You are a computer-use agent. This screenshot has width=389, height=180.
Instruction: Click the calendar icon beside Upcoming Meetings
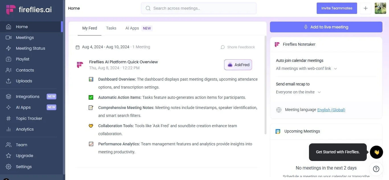[x=278, y=131]
